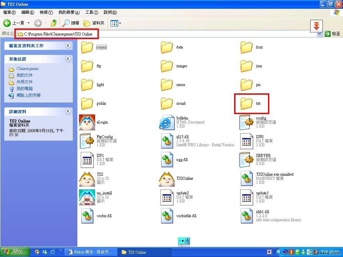Open the font folder icon
The width and height of the screenshot is (343, 257).
[246, 47]
